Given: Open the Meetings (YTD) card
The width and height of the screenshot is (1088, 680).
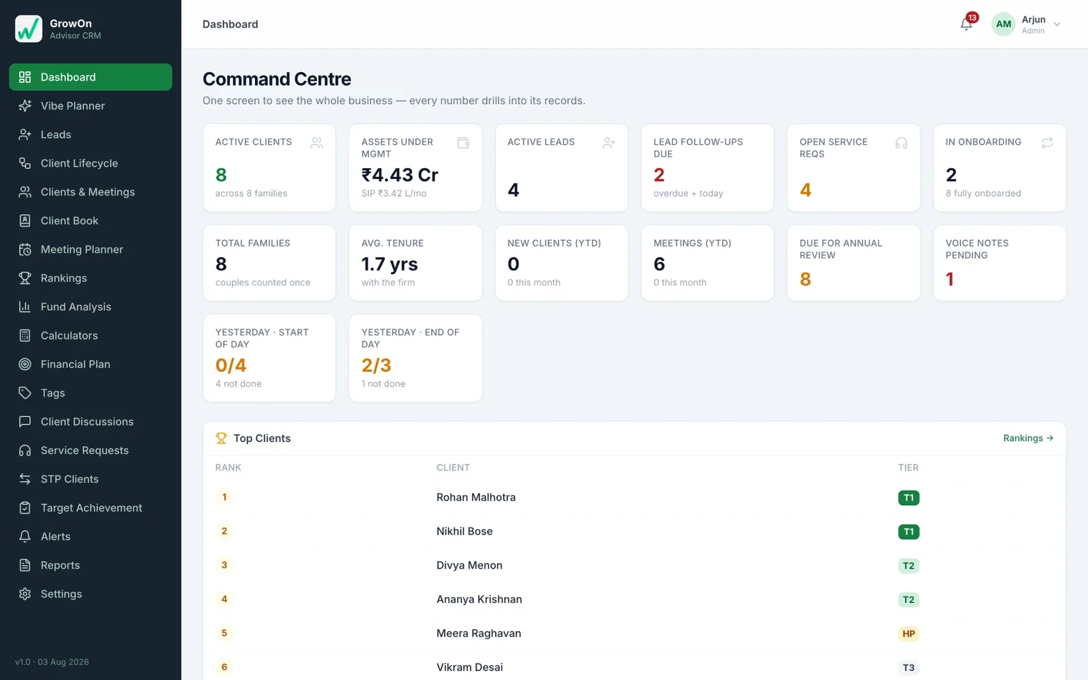Looking at the screenshot, I should pyautogui.click(x=707, y=262).
